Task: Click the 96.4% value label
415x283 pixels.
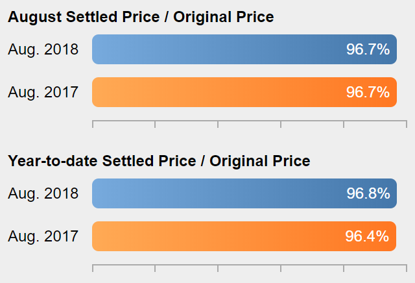Action: coord(367,236)
